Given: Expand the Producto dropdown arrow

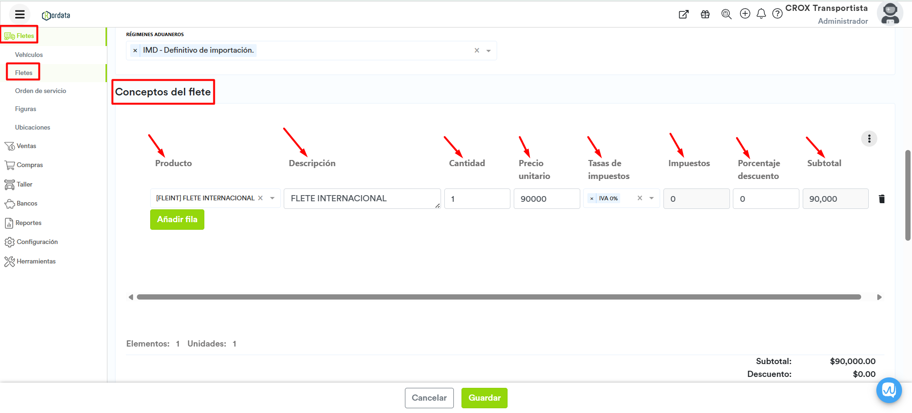Looking at the screenshot, I should point(272,198).
